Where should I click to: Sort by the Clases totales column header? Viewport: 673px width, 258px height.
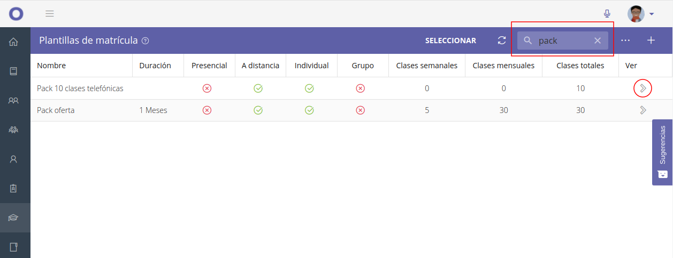point(580,66)
